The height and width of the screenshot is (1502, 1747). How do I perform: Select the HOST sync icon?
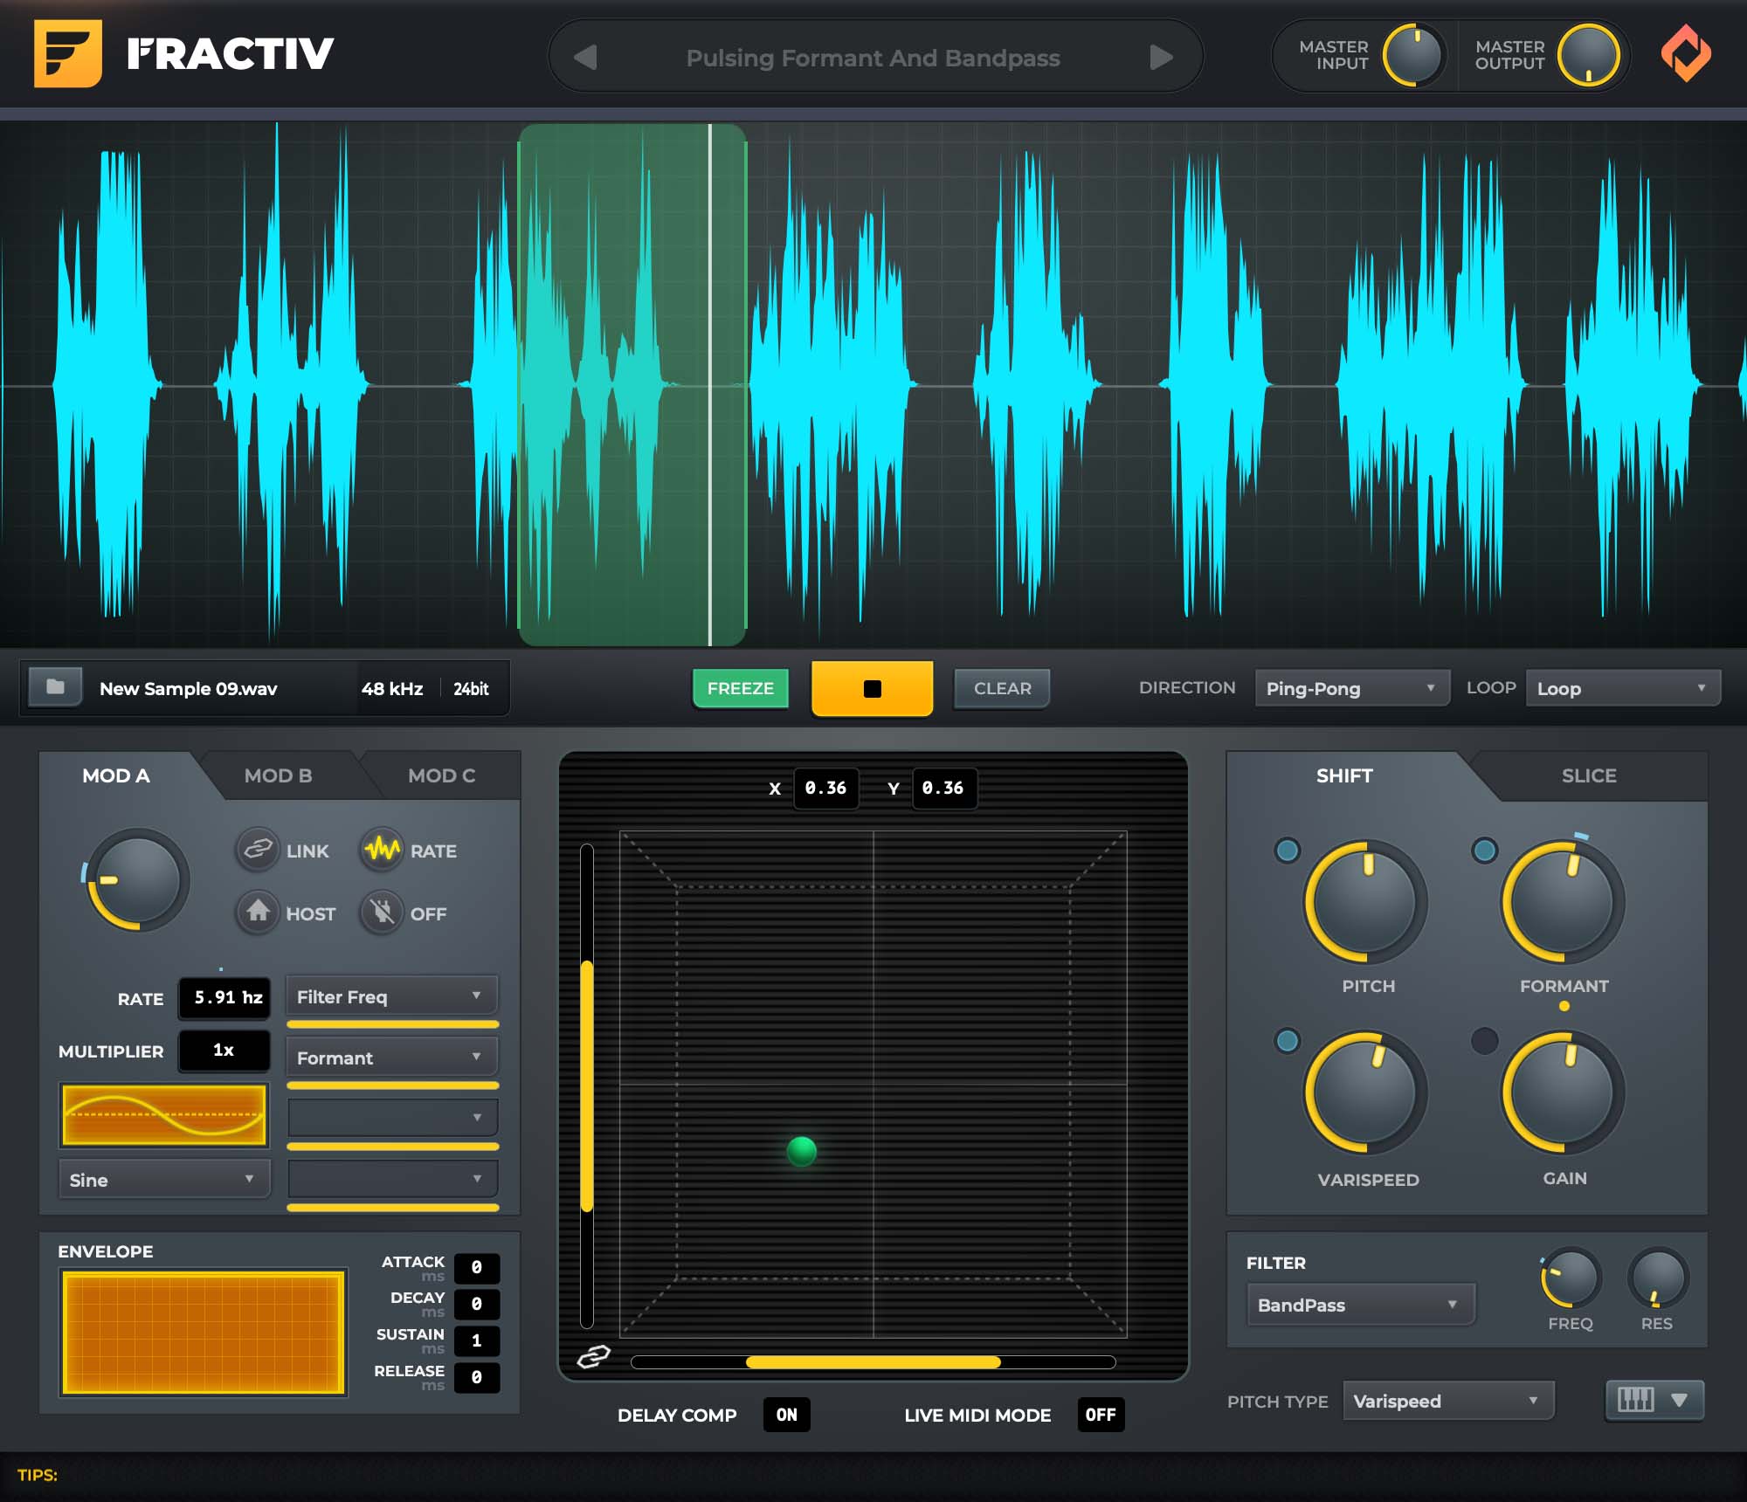[259, 913]
